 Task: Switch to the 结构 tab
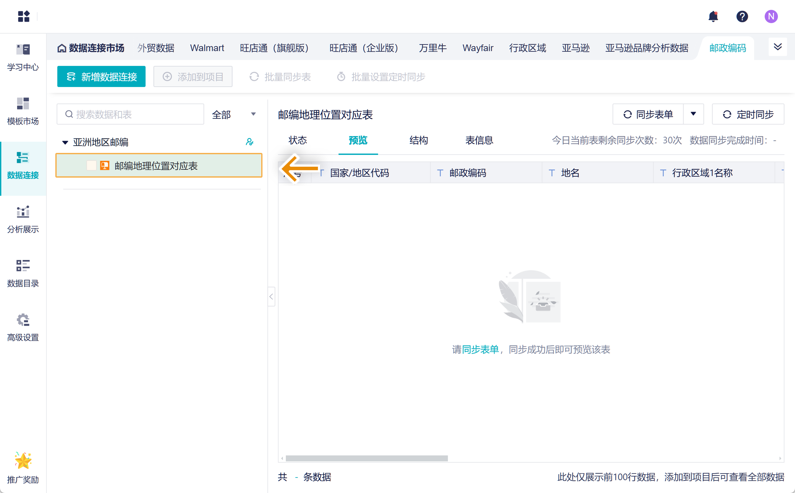click(419, 140)
